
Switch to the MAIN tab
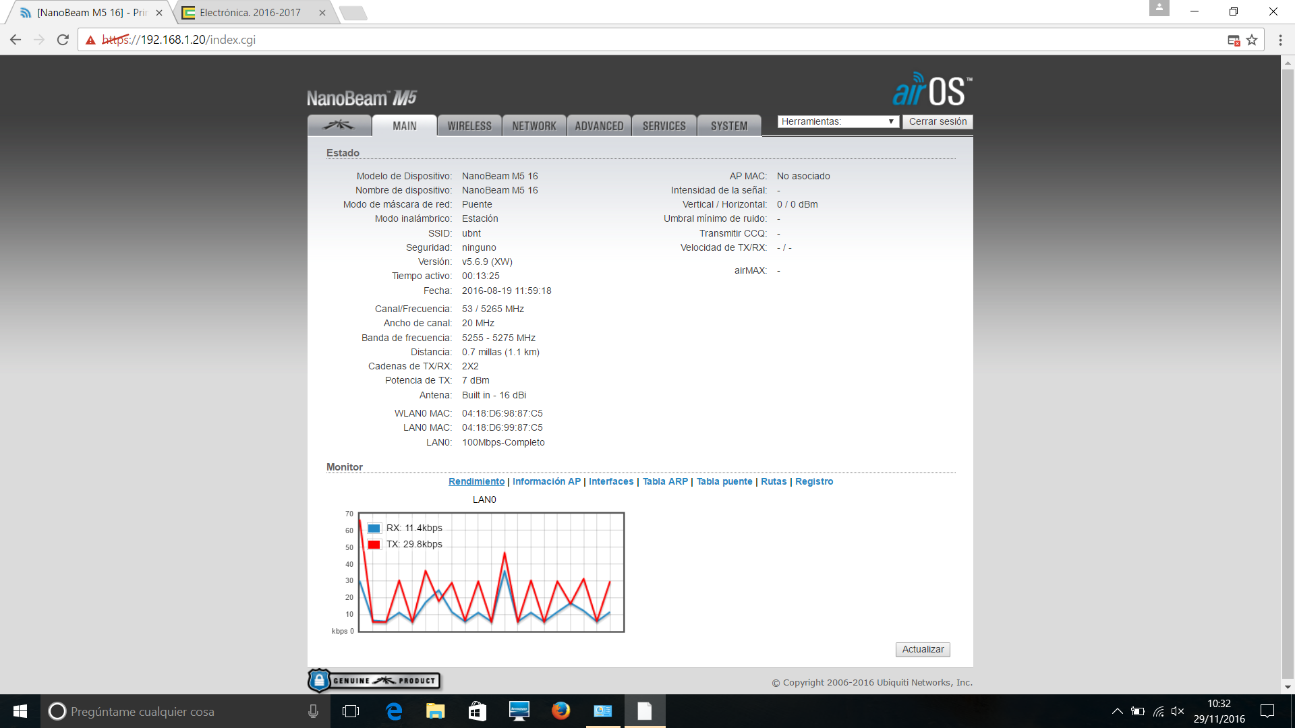coord(404,126)
